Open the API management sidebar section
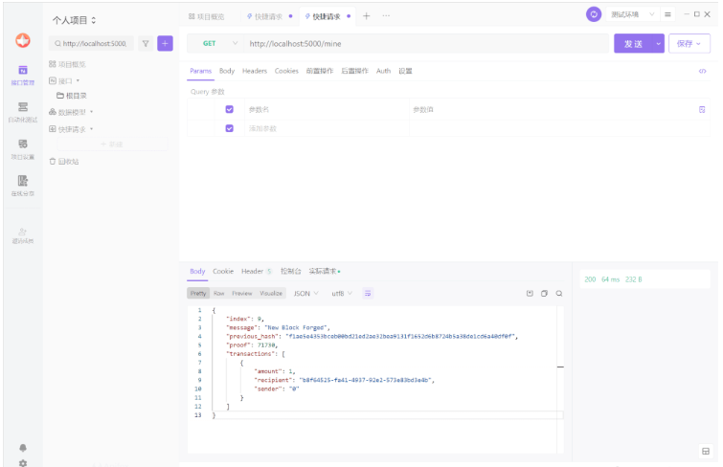This screenshot has width=723, height=467. pyautogui.click(x=23, y=76)
